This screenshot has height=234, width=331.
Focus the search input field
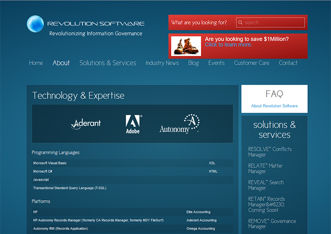point(270,22)
